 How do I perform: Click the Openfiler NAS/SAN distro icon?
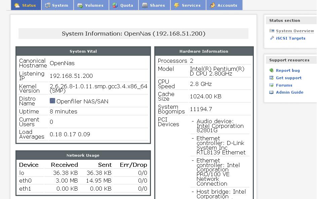click(x=52, y=101)
